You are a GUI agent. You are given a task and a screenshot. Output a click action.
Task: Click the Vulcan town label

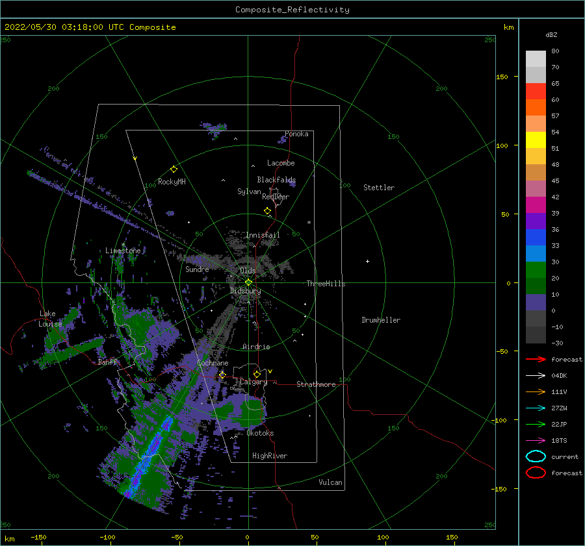pyautogui.click(x=331, y=482)
